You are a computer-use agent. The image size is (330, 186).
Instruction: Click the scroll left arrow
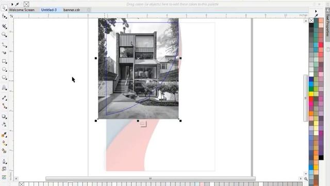[16, 179]
